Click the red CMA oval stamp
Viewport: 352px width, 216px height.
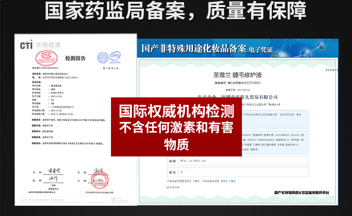(x=46, y=58)
